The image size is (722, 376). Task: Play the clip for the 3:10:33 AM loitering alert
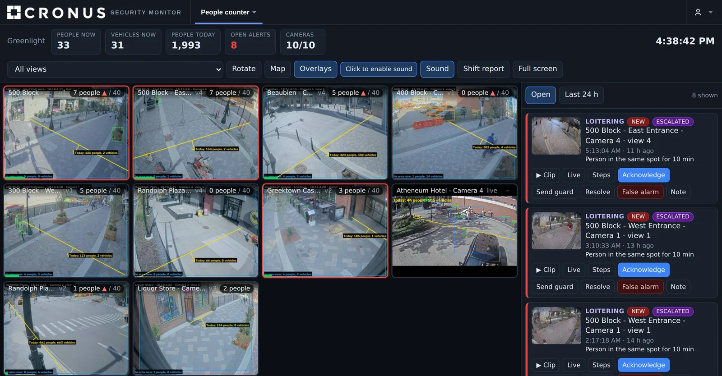(546, 270)
